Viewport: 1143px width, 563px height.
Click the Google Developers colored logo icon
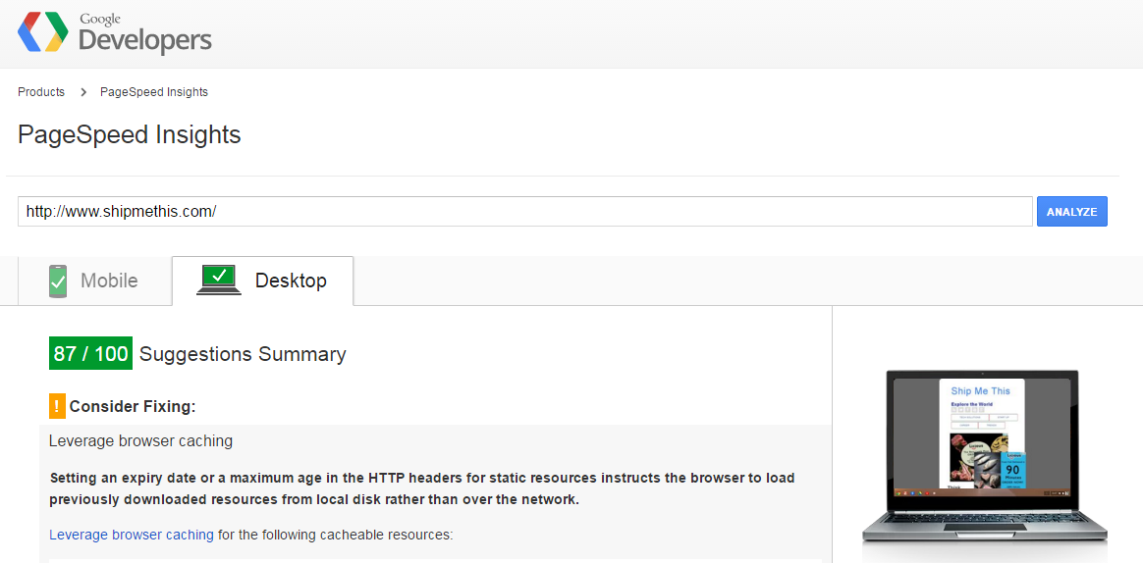(x=42, y=32)
